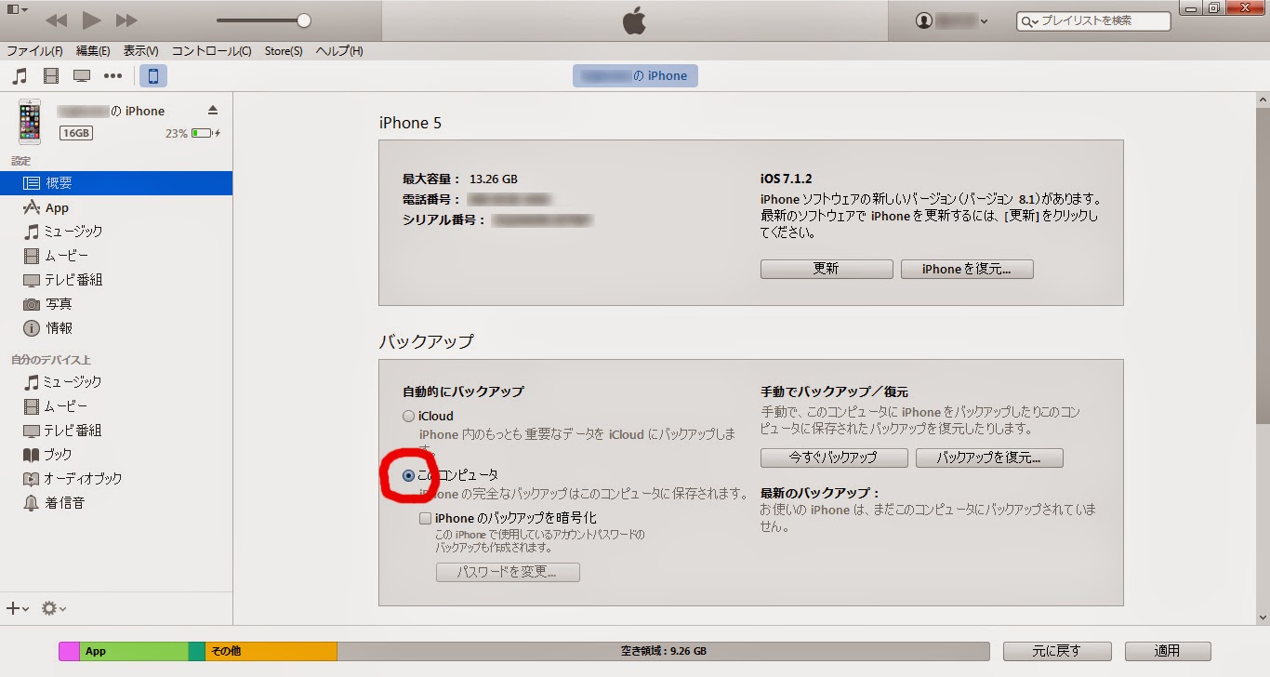Click the scrollbar down arrow

click(1262, 617)
